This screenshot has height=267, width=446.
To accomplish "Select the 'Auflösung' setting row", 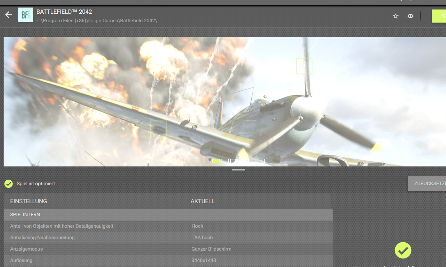I will point(168,261).
